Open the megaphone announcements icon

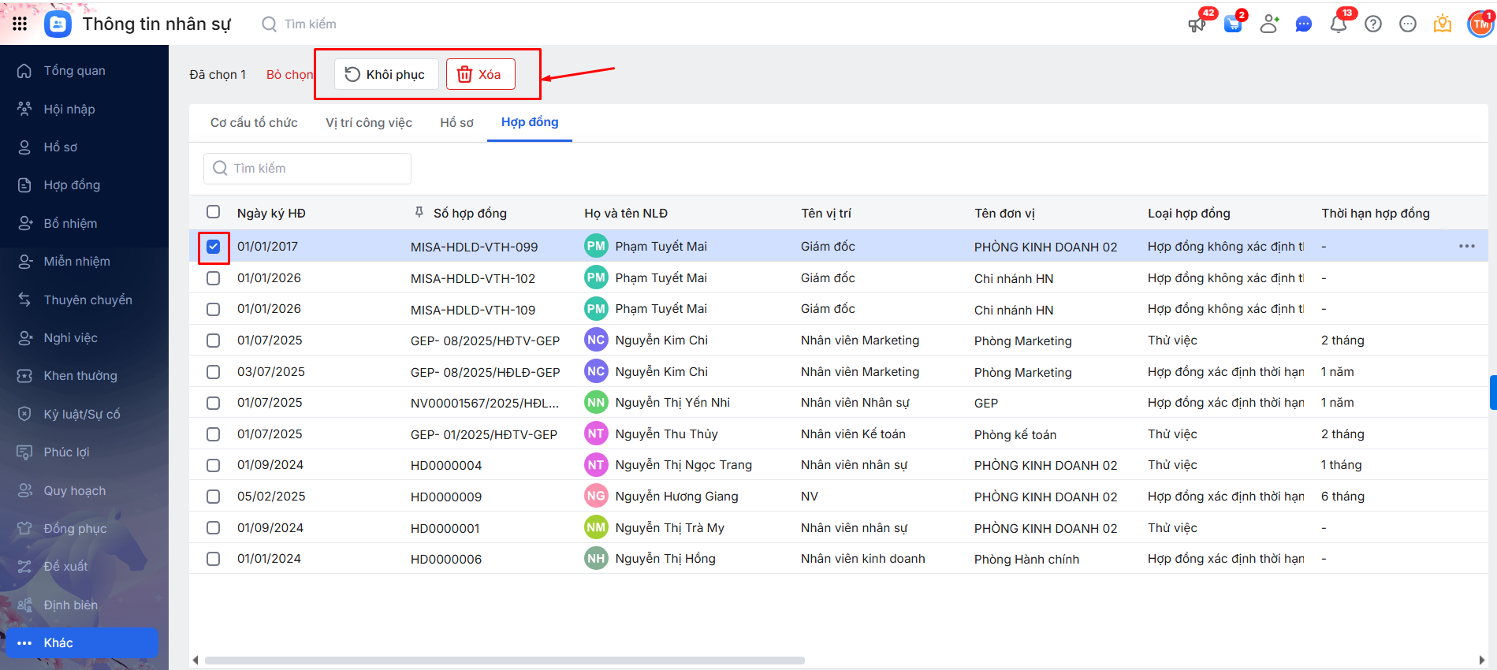pos(1197,24)
